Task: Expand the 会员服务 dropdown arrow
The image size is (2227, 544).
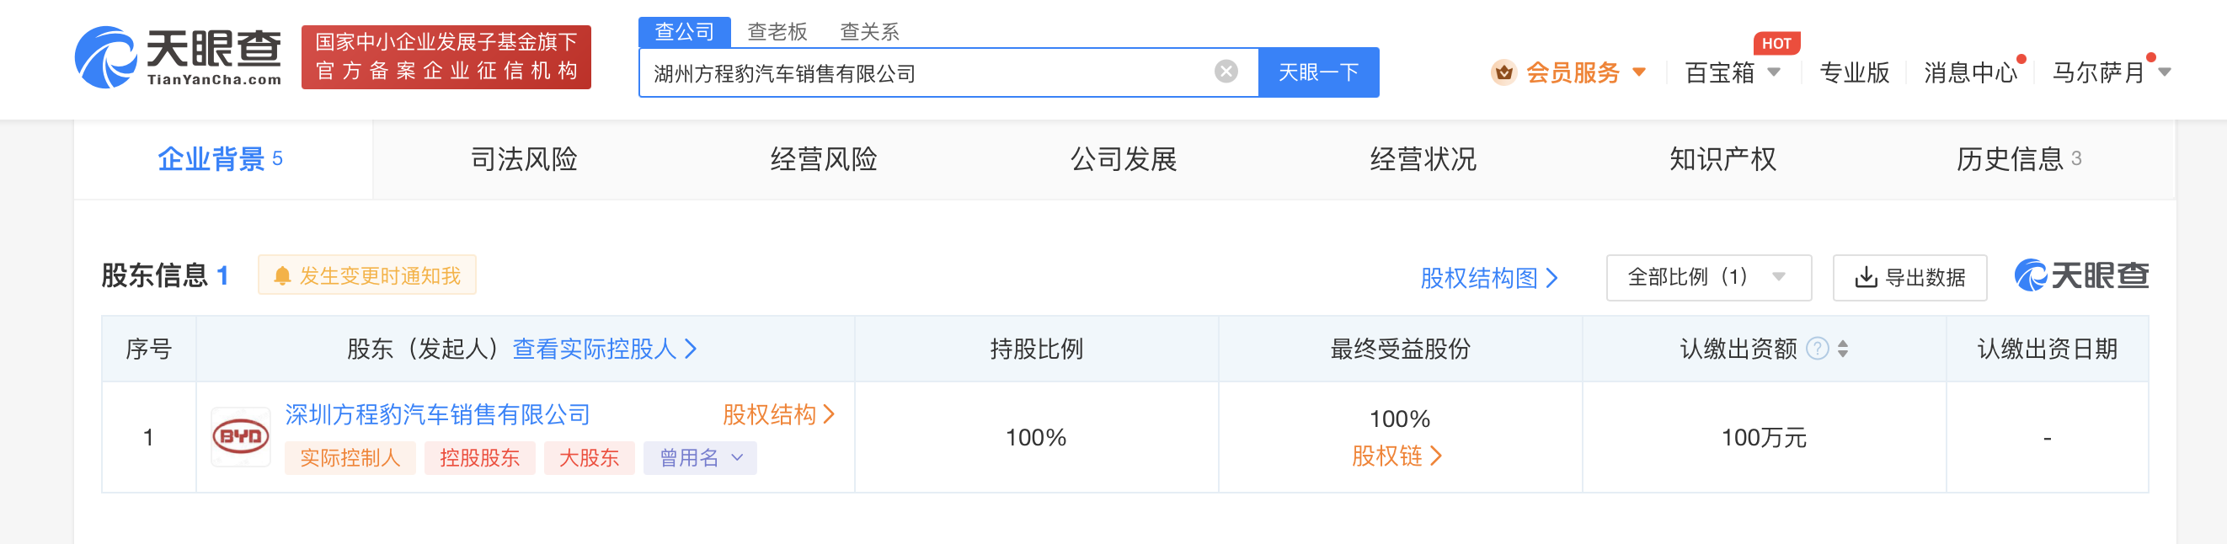Action: 1639,72
